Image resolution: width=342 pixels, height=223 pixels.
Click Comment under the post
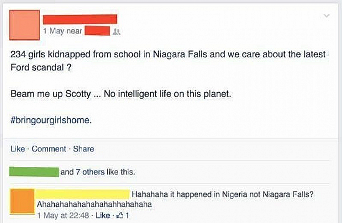(49, 149)
